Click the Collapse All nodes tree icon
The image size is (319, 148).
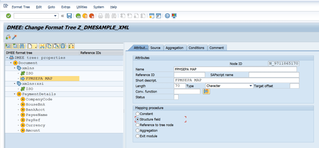click(15, 46)
